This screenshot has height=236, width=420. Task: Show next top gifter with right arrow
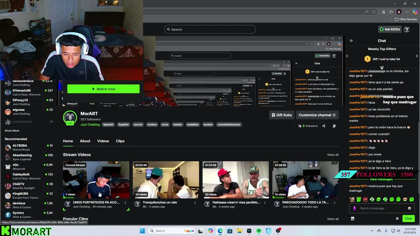click(x=417, y=56)
